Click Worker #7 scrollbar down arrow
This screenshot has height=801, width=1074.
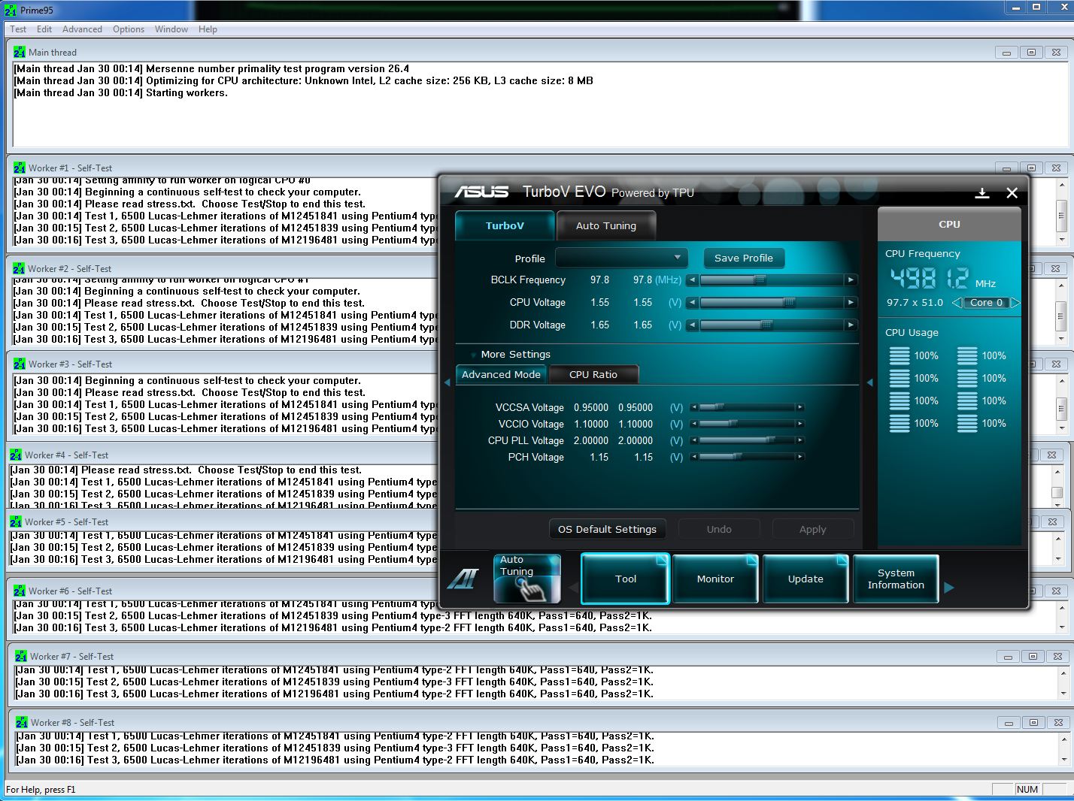(1063, 694)
